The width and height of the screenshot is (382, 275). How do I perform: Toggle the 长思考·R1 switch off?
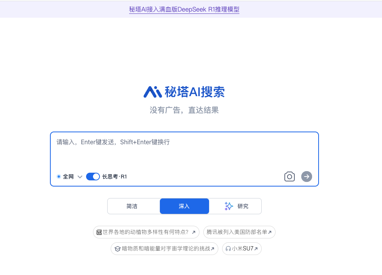coord(93,177)
